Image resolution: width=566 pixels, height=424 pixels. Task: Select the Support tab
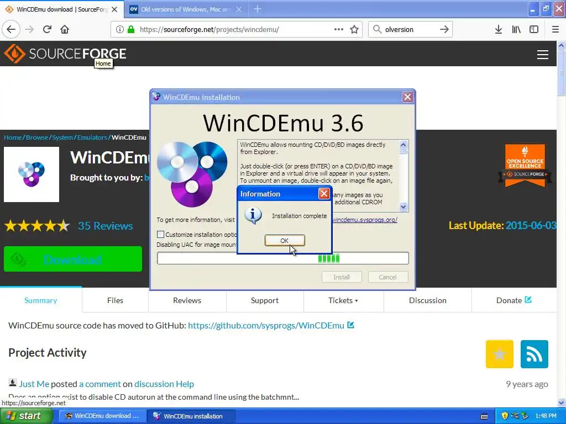coord(265,300)
